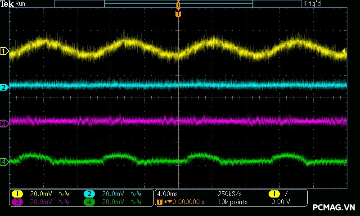Click the 250kS/s sample rate readout
The height and width of the screenshot is (216, 360).
pyautogui.click(x=229, y=194)
